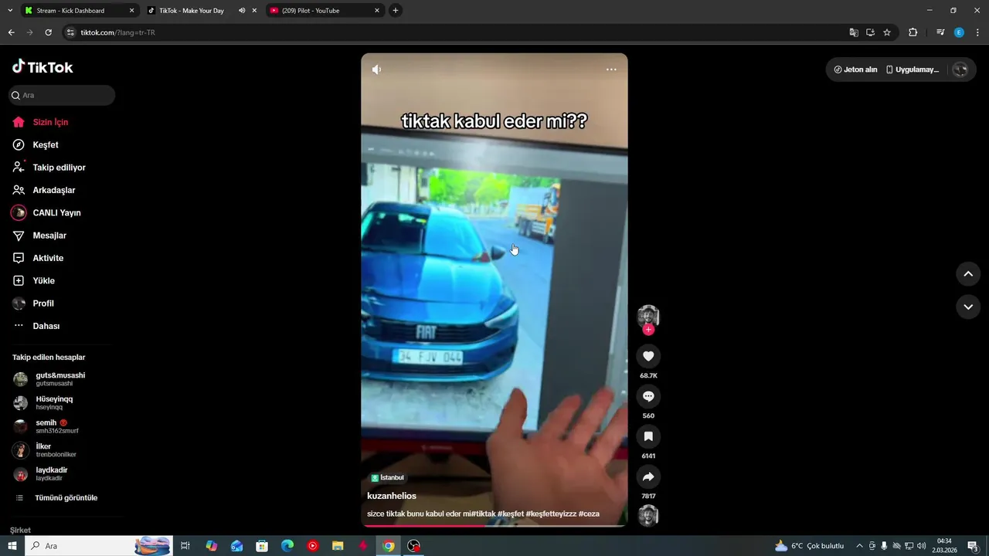Click the translate page icon
This screenshot has width=989, height=556.
click(x=853, y=32)
